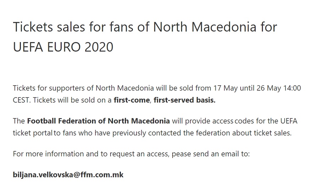Click the word 'CEST' in the first paragraph
Viewport: 326px width, 187px height.
point(22,100)
